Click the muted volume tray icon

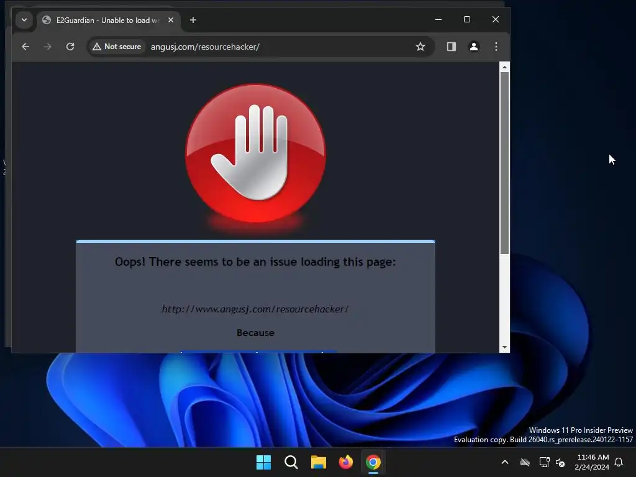[560, 462]
